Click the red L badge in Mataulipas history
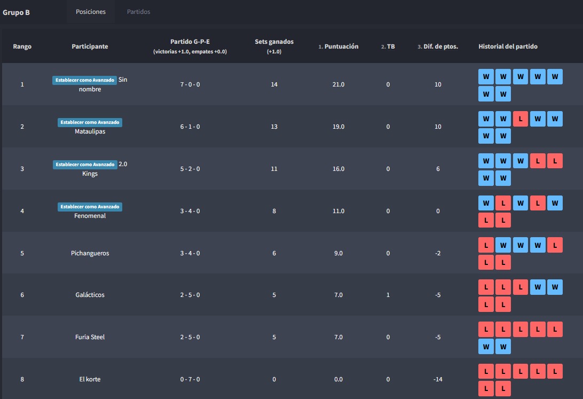Viewport: 583px width, 399px height. click(x=521, y=119)
